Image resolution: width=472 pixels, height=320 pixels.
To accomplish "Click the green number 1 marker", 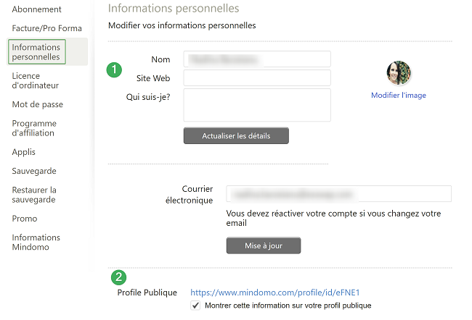I will pyautogui.click(x=114, y=70).
